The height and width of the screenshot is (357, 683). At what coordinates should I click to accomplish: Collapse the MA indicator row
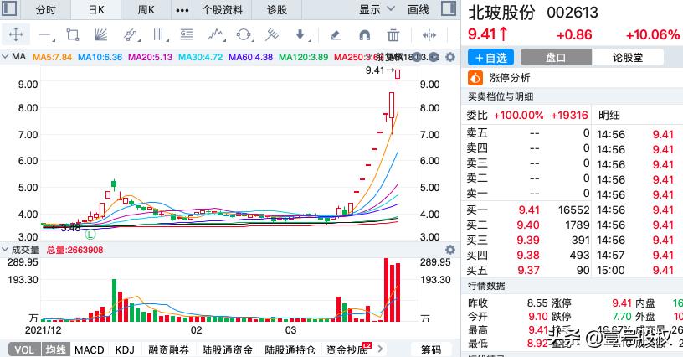pos(5,57)
